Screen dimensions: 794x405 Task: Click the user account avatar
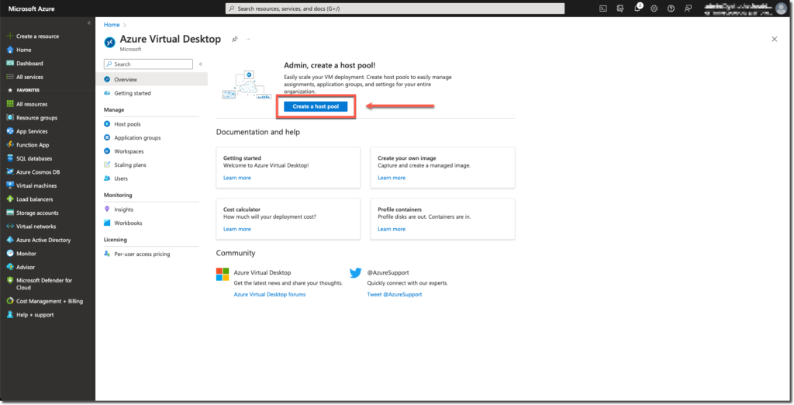coord(781,8)
